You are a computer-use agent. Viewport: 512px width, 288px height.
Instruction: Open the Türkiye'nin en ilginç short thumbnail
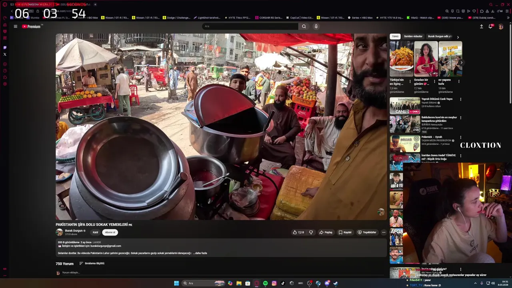pos(402,58)
